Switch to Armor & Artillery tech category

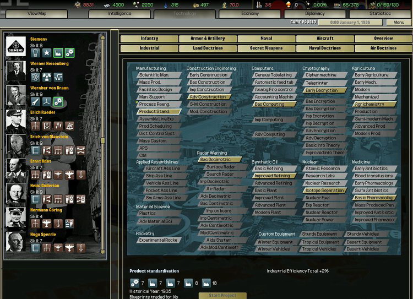point(208,39)
